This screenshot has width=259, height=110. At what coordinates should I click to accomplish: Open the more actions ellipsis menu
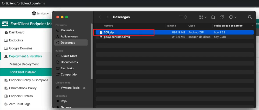233,17
